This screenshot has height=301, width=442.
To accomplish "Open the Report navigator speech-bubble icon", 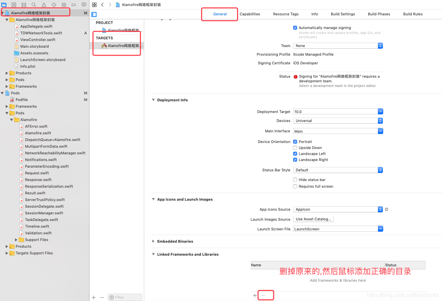I will [84, 5].
